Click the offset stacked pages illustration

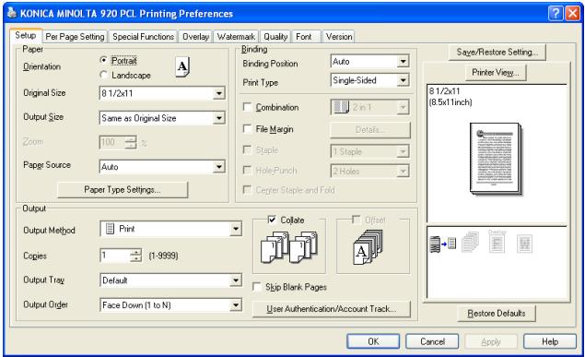tap(368, 247)
